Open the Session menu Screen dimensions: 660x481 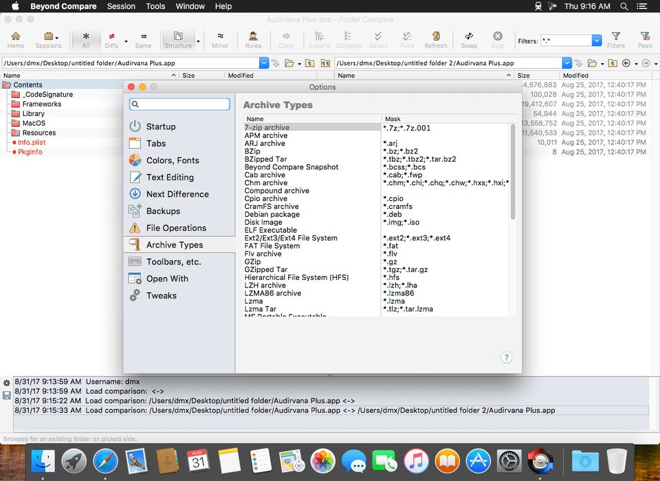(121, 6)
